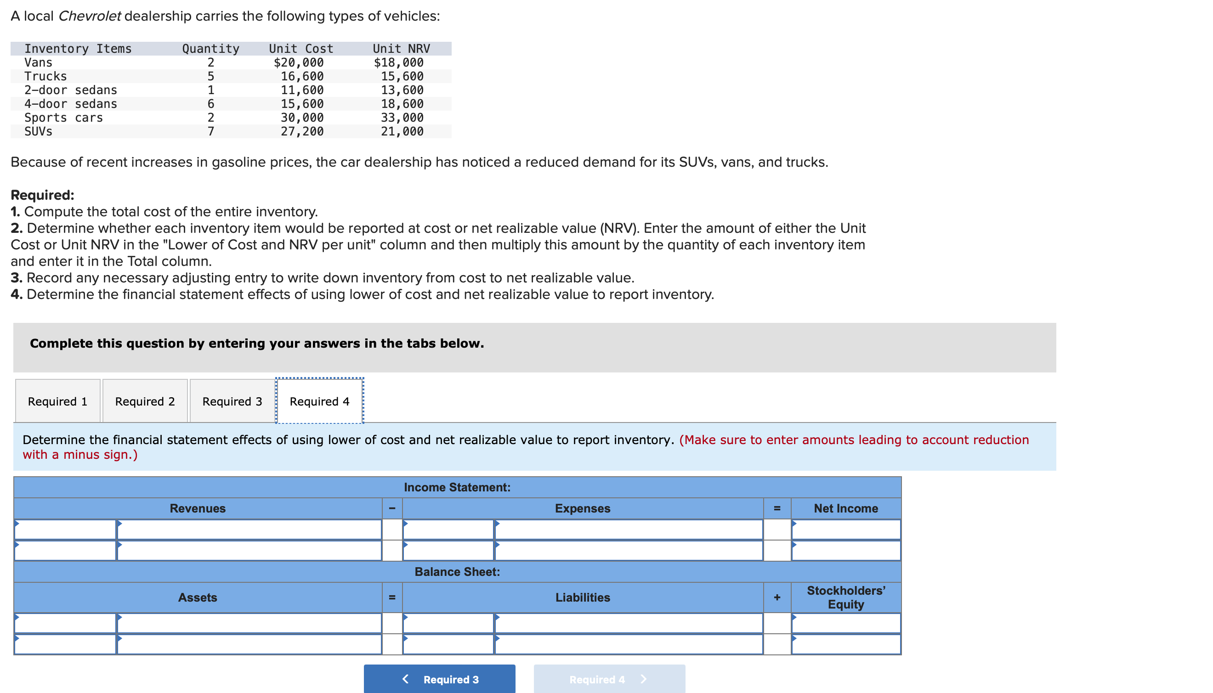Viewport: 1213px width, 693px height.
Task: Click right chevron on Required 4 button
Action: pos(644,679)
